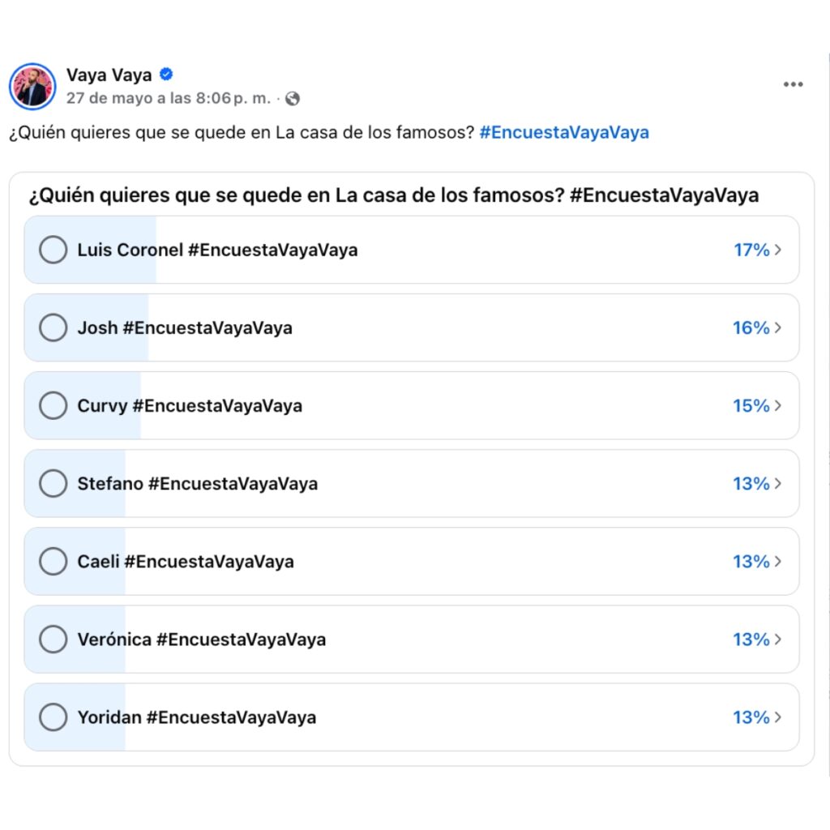Select the Josh radio option
Screen dimensions: 830x830
pyautogui.click(x=53, y=327)
